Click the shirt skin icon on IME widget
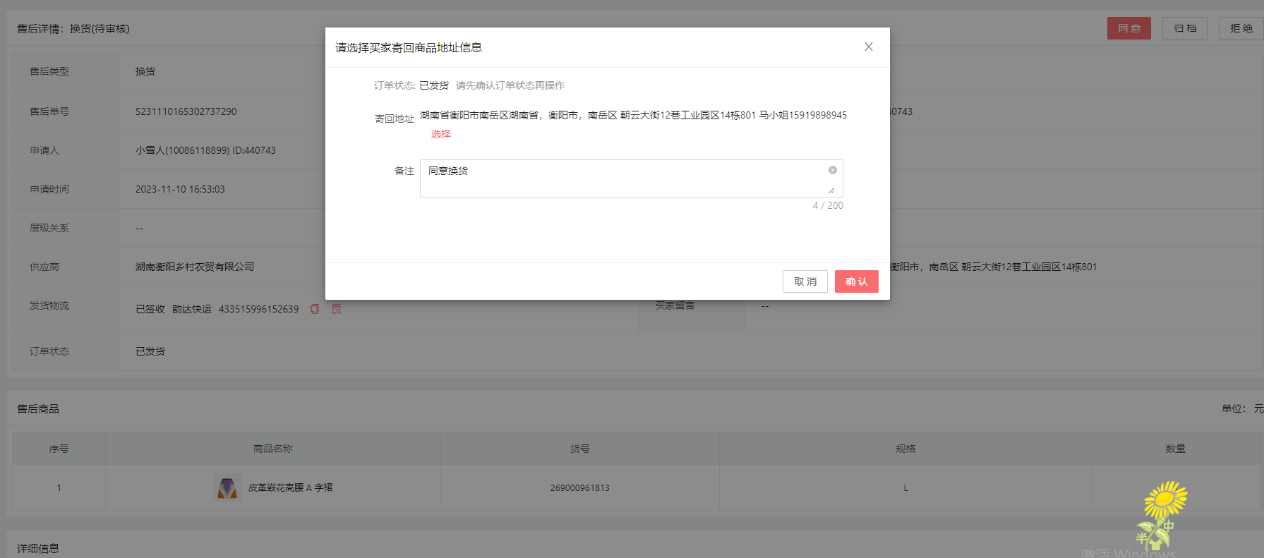The image size is (1264, 558). point(1156,545)
